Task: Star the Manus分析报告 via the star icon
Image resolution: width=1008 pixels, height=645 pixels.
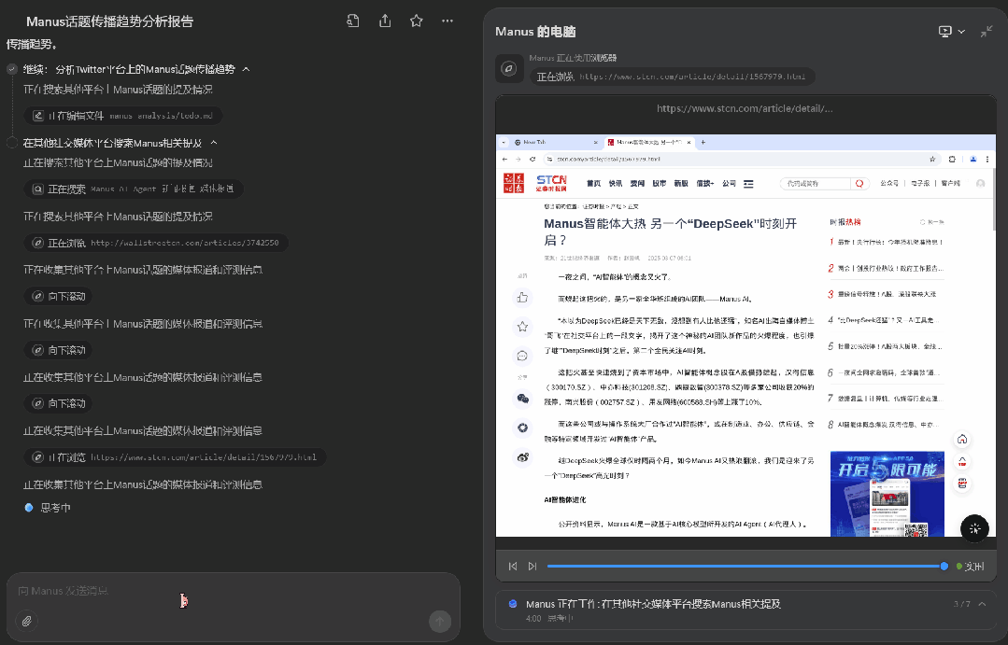Action: tap(416, 21)
